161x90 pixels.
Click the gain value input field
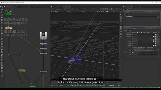(135, 40)
